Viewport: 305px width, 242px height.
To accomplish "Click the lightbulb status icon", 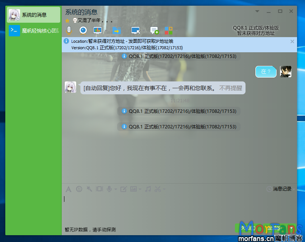I will 75,20.
